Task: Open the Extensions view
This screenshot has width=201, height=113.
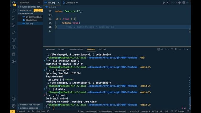Action: (14, 40)
